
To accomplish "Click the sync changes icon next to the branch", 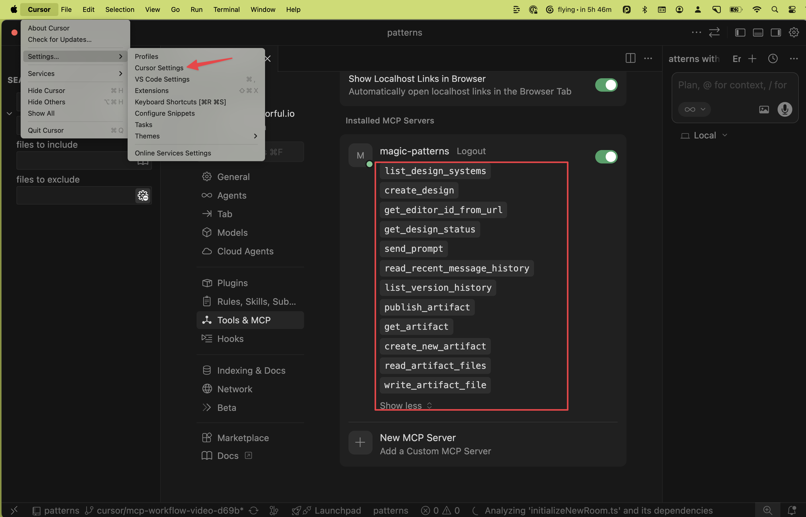I will [254, 510].
